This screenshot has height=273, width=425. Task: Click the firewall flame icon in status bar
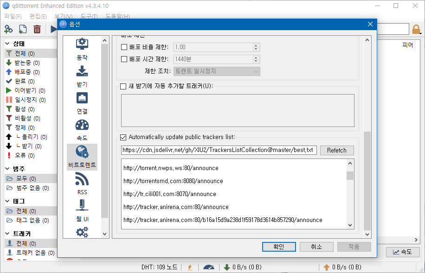click(190, 267)
